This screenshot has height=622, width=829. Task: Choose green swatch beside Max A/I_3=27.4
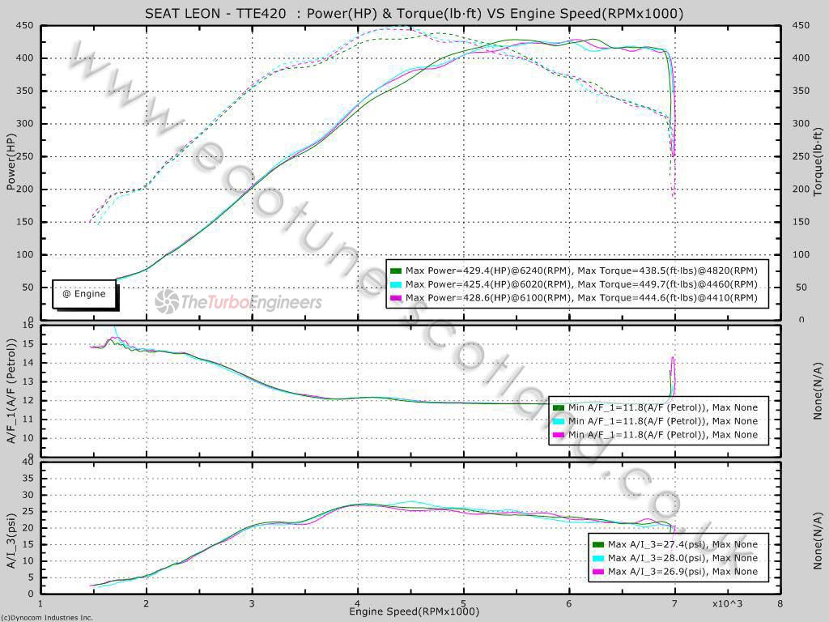[598, 545]
